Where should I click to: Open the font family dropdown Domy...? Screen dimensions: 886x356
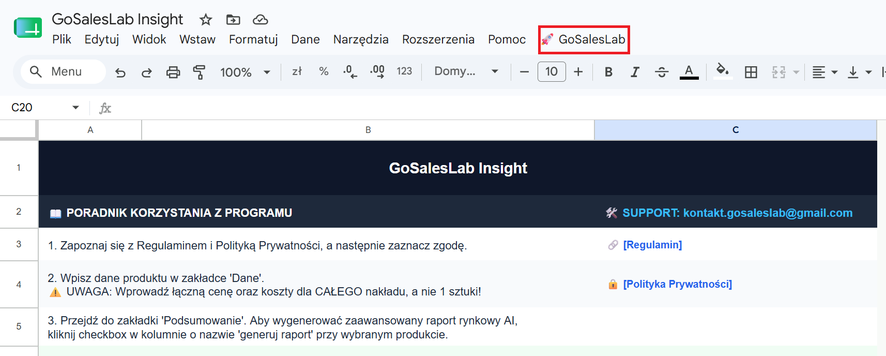point(466,71)
